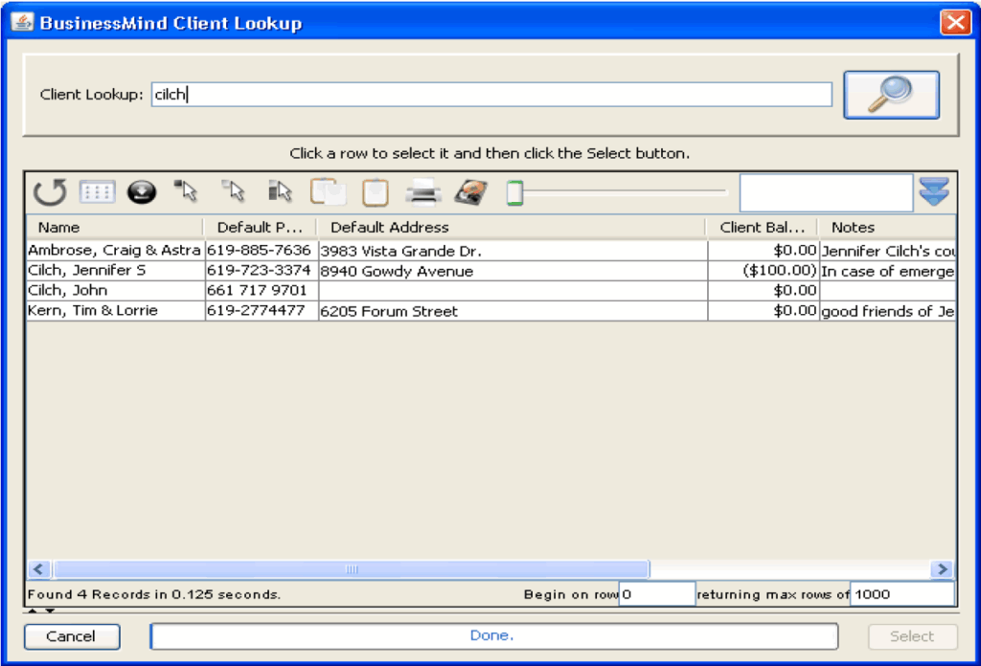
Task: Click the Select button
Action: pyautogui.click(x=912, y=636)
